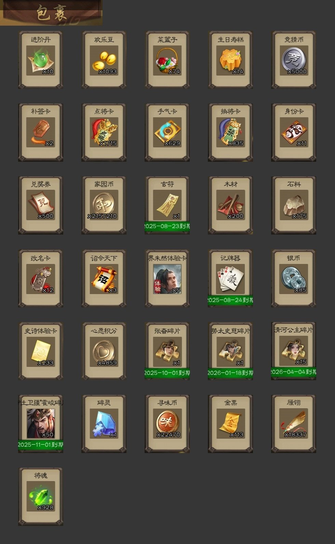Select the 生日寿糕 birthday cake item
Viewport: 335px width, 544px height.
230,60
